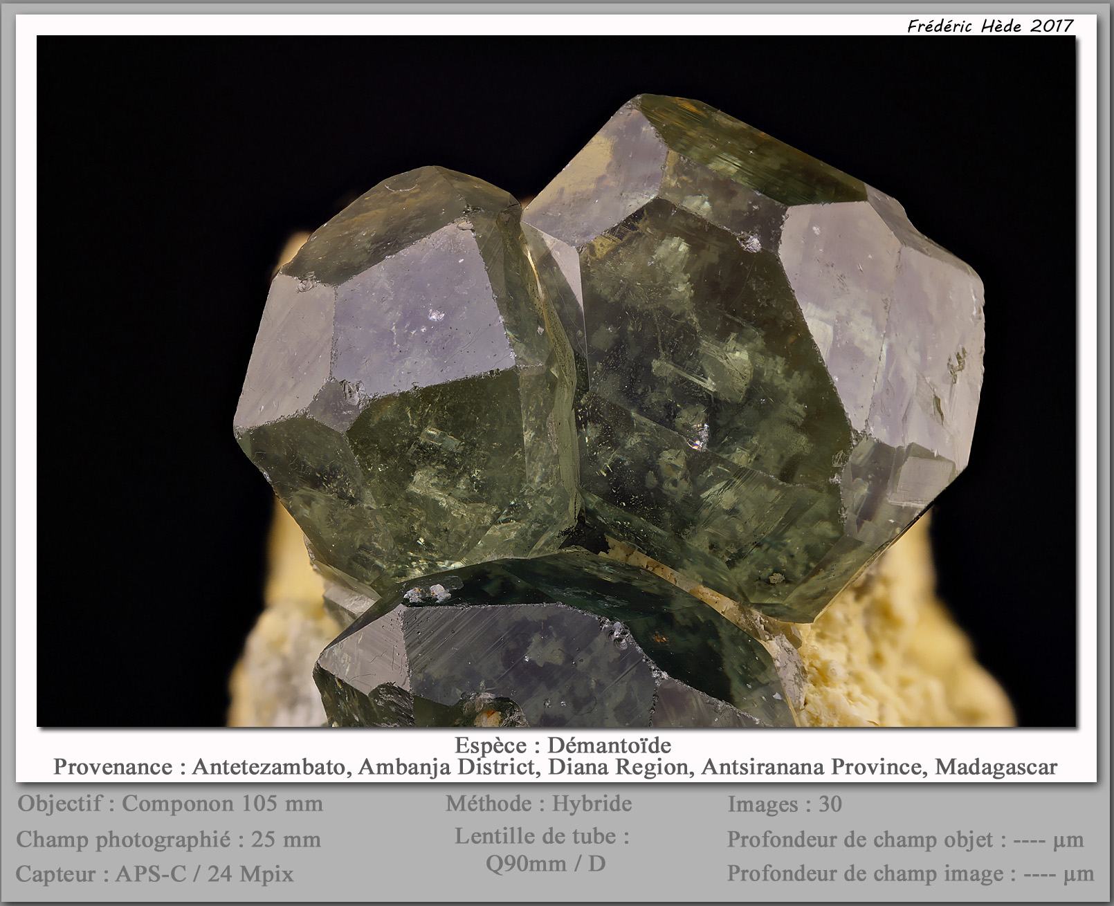Image resolution: width=1114 pixels, height=906 pixels.
Task: Click the Profondeur de champ image line
Action: coord(910,873)
